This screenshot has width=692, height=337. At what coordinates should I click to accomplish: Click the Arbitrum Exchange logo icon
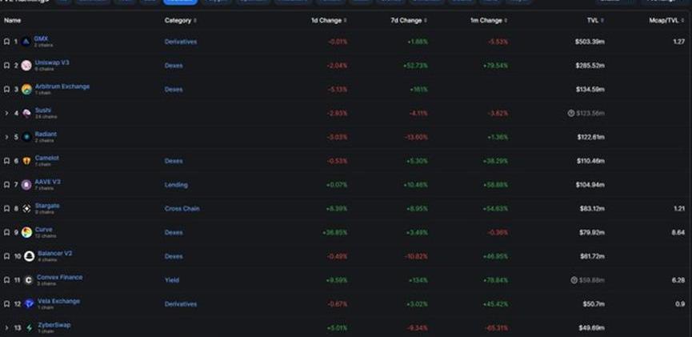point(26,90)
